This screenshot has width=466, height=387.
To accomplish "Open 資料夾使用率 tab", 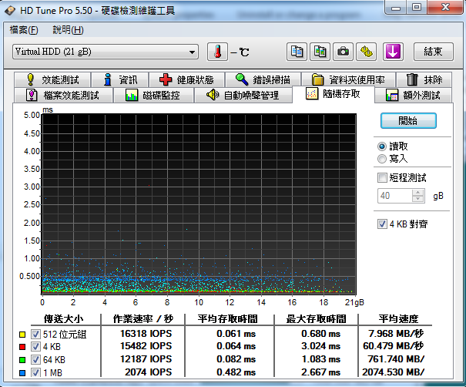I will click(348, 79).
